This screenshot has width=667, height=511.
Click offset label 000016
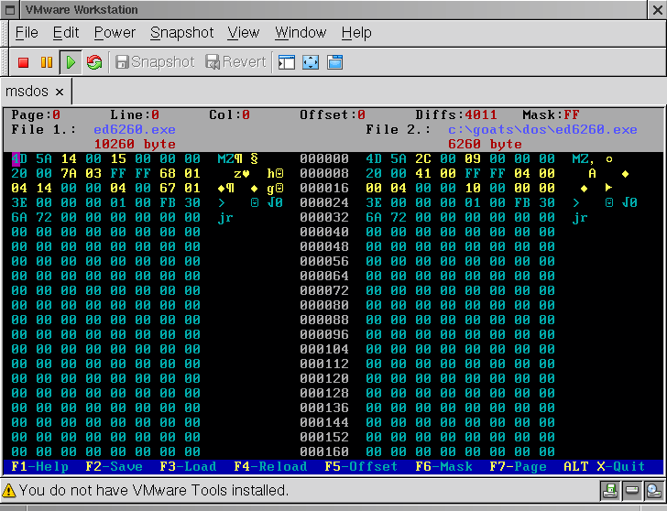pyautogui.click(x=324, y=188)
